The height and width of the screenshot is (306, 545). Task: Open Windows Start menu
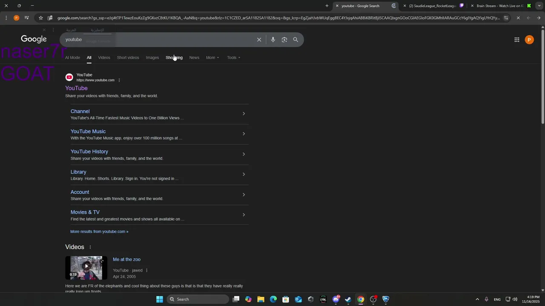pyautogui.click(x=160, y=299)
